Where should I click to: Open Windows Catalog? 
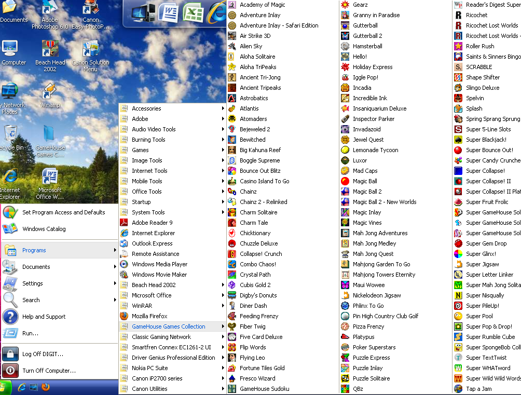(x=60, y=229)
